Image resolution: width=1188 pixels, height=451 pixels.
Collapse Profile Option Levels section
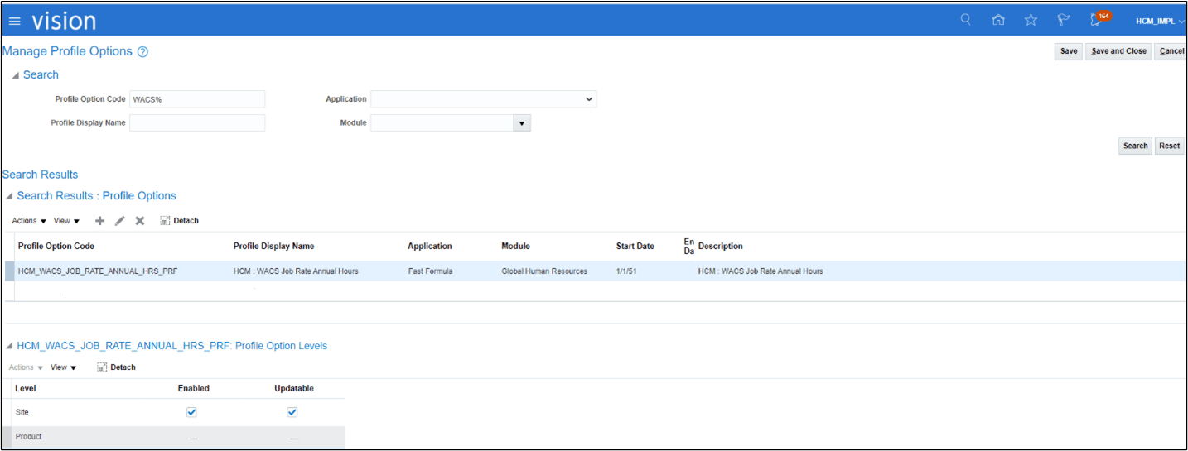click(9, 346)
